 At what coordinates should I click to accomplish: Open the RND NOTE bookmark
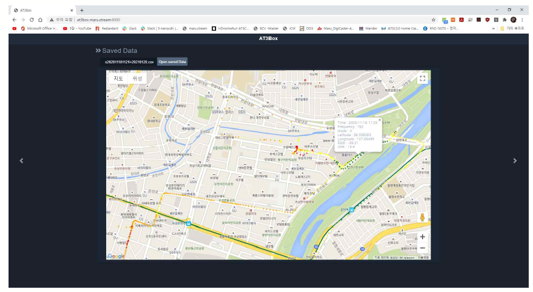point(441,28)
